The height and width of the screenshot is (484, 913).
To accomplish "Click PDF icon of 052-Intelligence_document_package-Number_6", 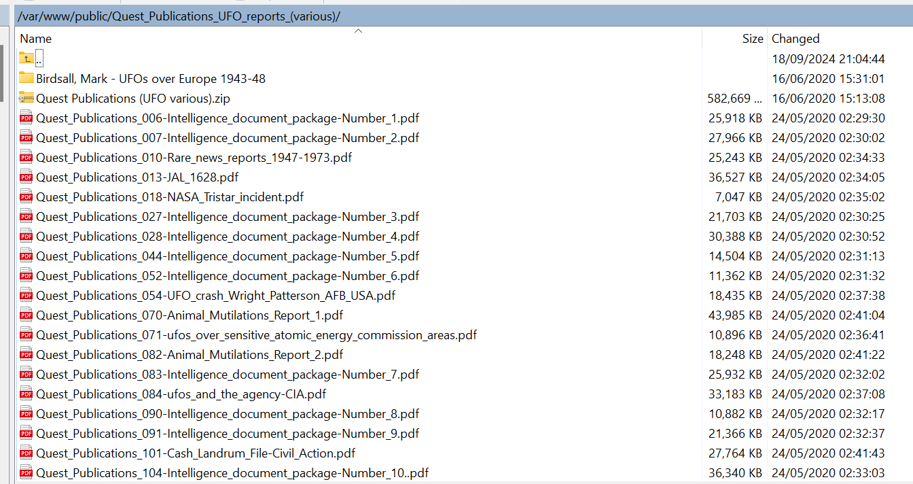I will tap(26, 275).
